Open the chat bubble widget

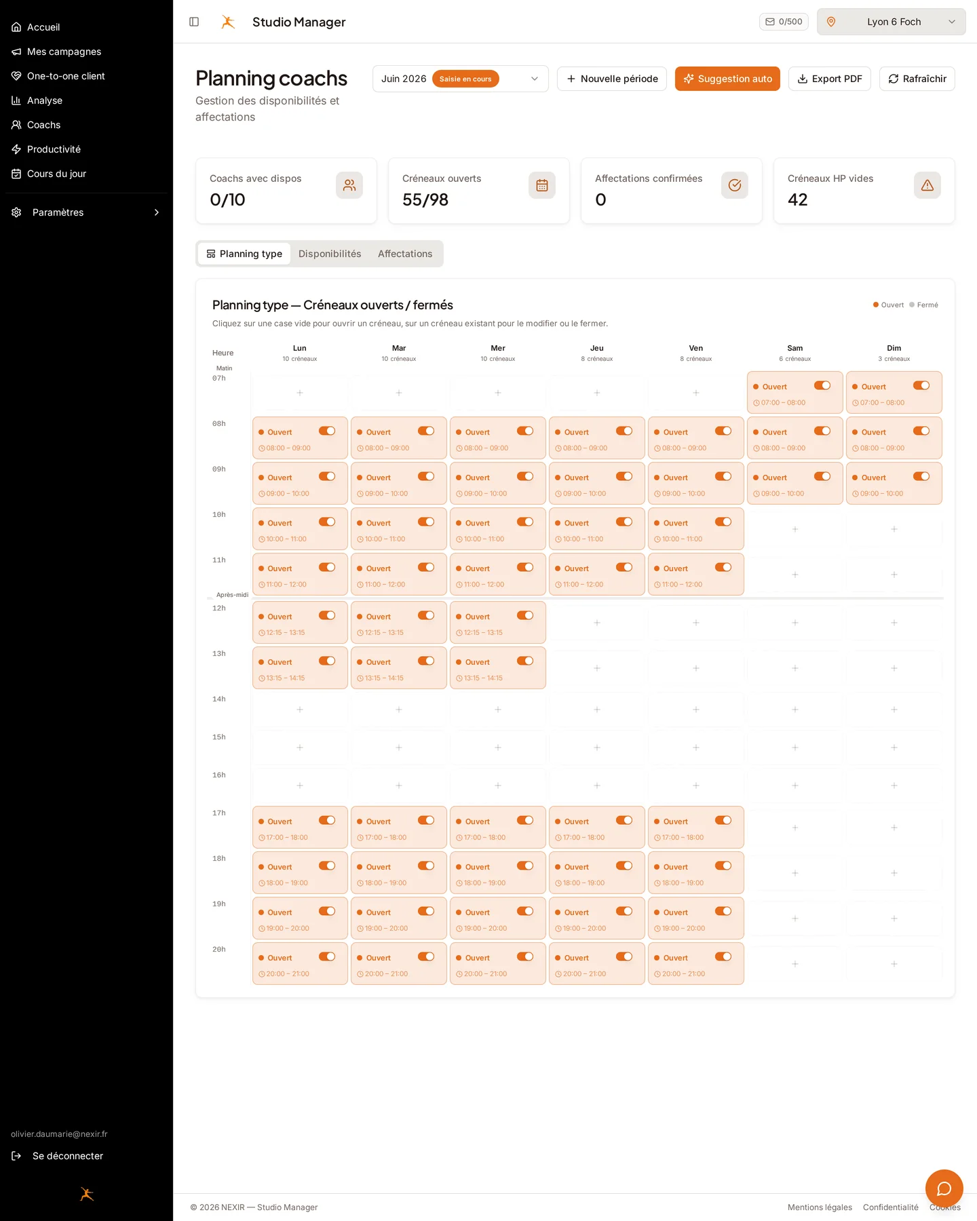(x=944, y=1188)
